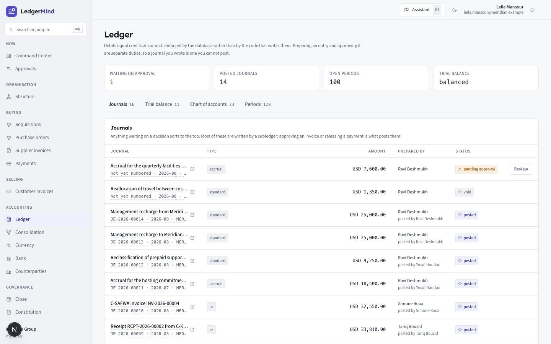
Task: Open external link icon for JE-2026-00013
Action: 192,238
